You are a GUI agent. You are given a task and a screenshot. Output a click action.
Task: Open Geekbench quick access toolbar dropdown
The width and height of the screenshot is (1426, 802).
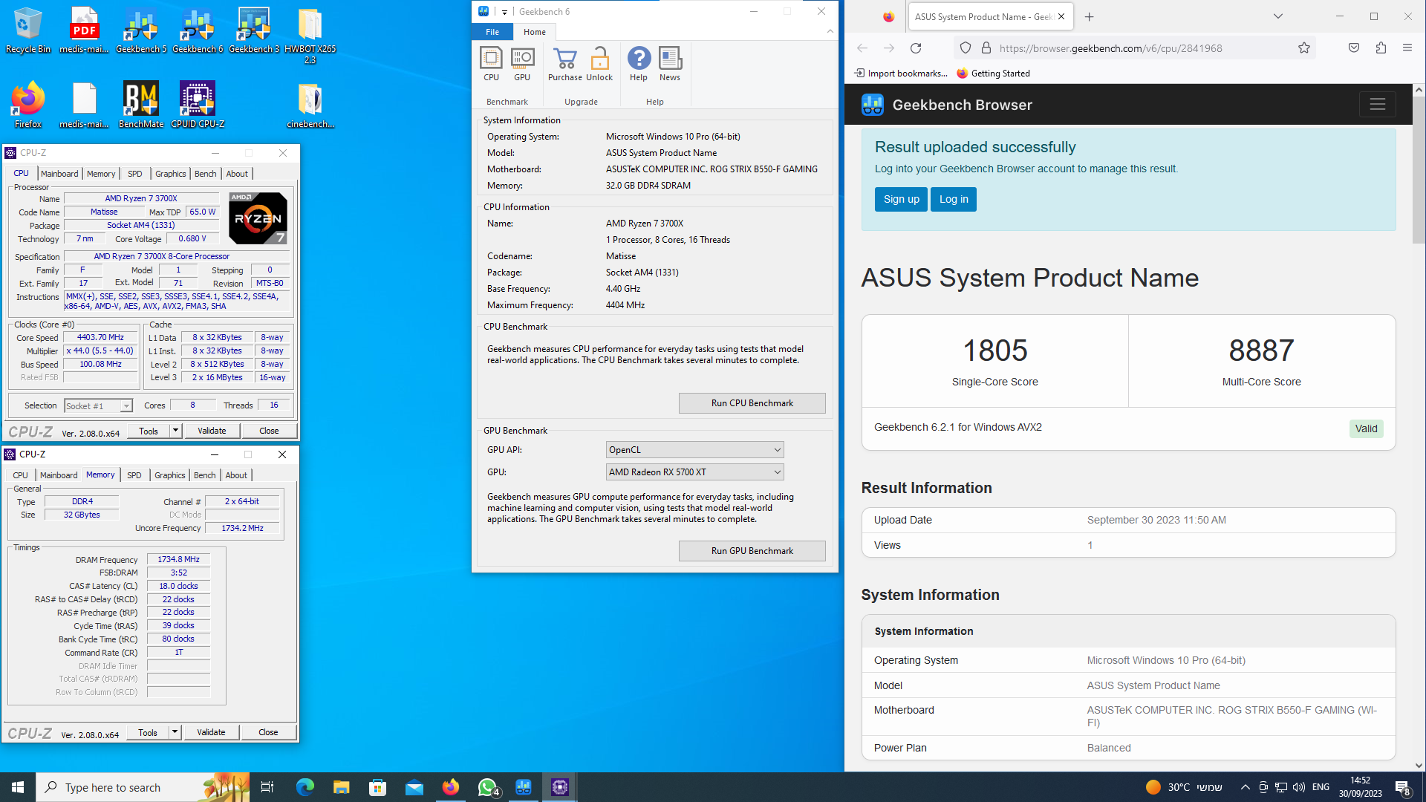(504, 12)
